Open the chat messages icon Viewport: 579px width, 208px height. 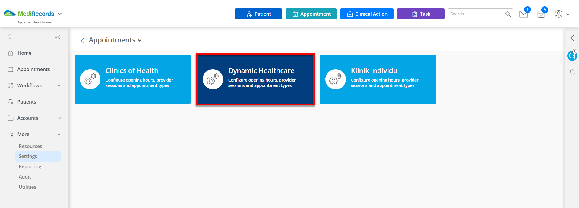tap(572, 56)
